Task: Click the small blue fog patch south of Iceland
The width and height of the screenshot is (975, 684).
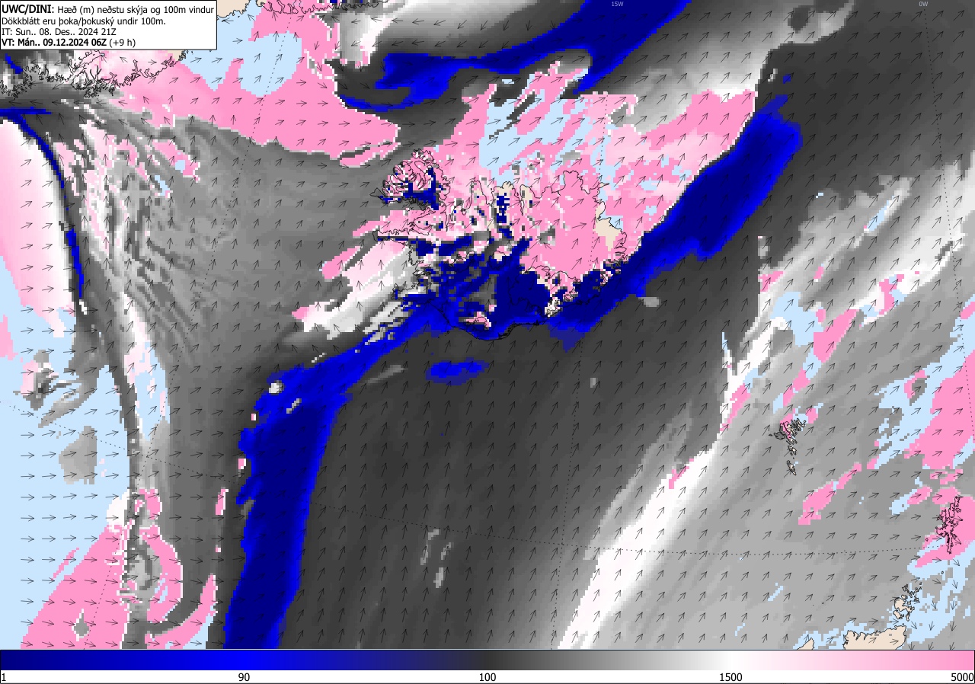Action: tap(457, 370)
